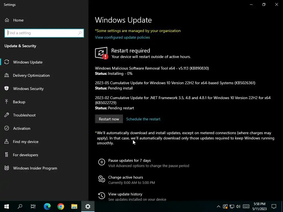Click the For developers tools icon

tap(7, 155)
